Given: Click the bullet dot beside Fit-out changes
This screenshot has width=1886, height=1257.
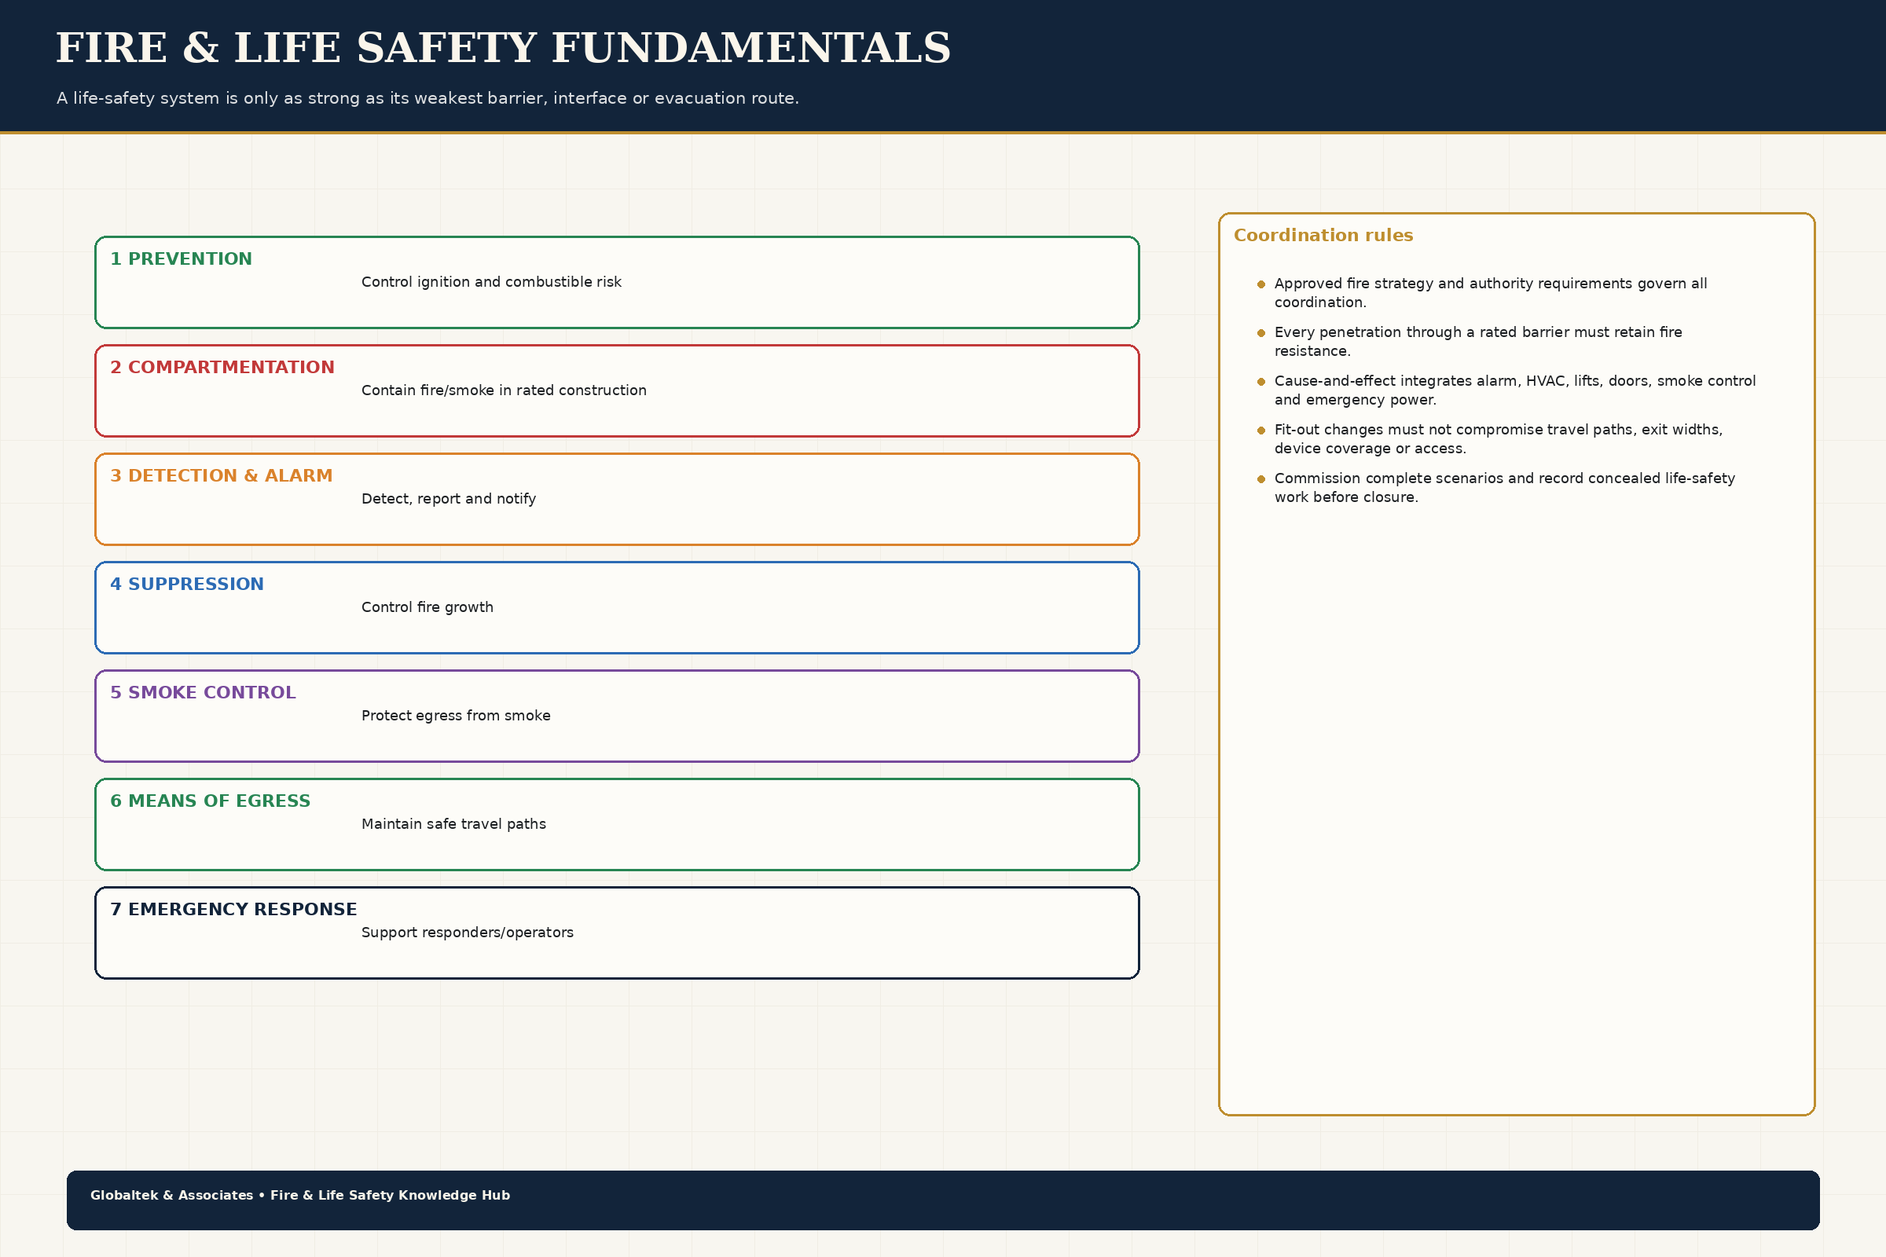Looking at the screenshot, I should 1261,431.
